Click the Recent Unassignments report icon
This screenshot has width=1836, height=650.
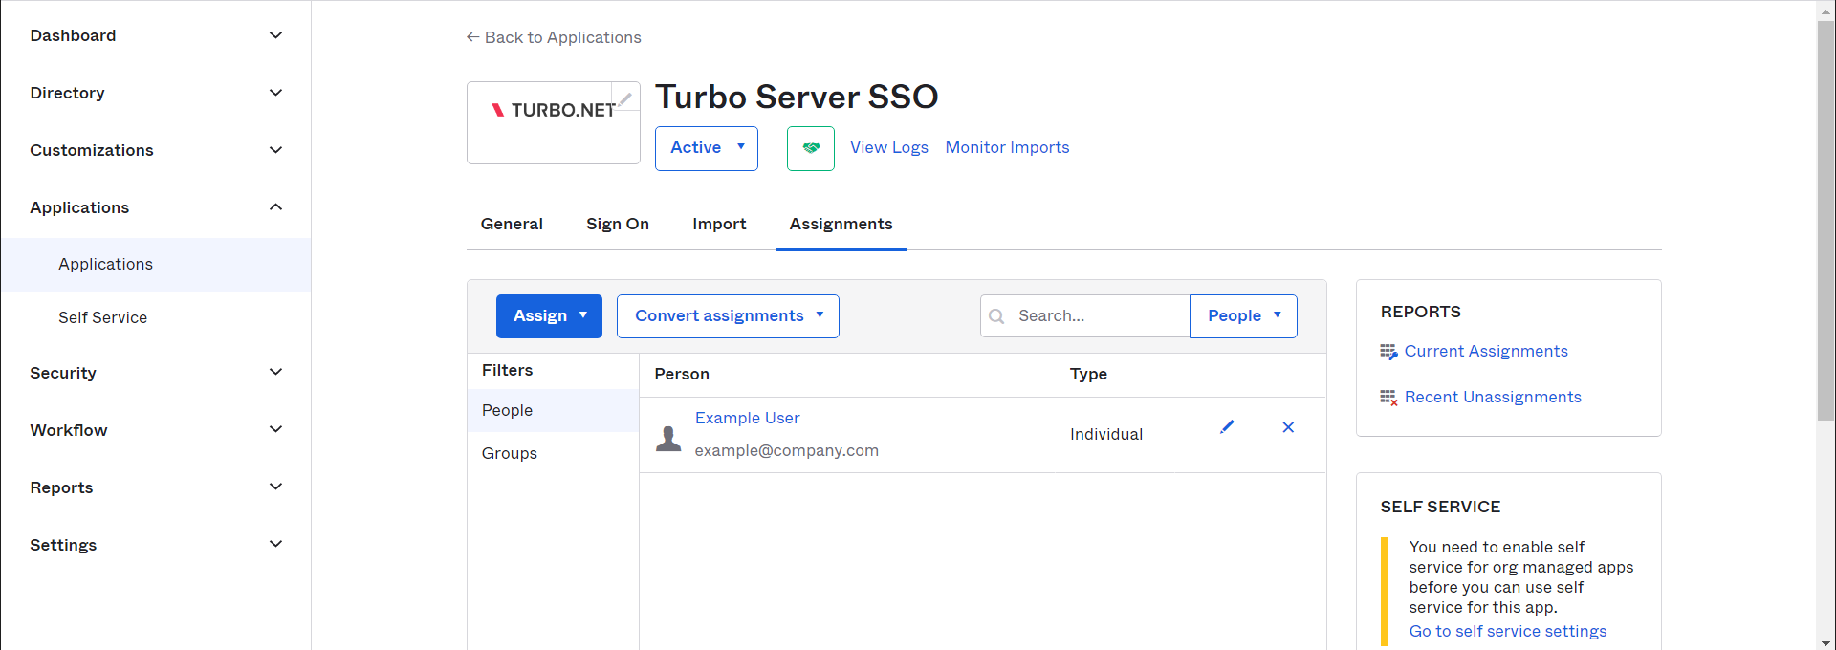(x=1388, y=398)
